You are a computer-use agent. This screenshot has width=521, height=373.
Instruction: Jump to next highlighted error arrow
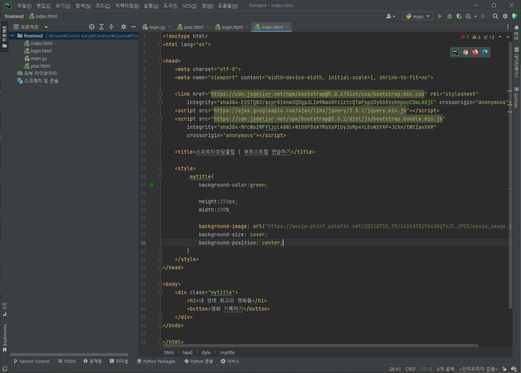(508, 37)
